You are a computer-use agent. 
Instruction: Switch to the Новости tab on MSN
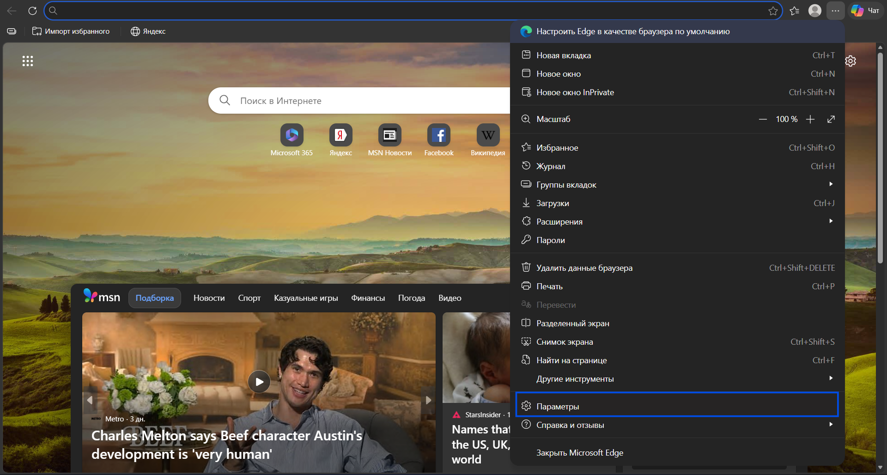209,298
